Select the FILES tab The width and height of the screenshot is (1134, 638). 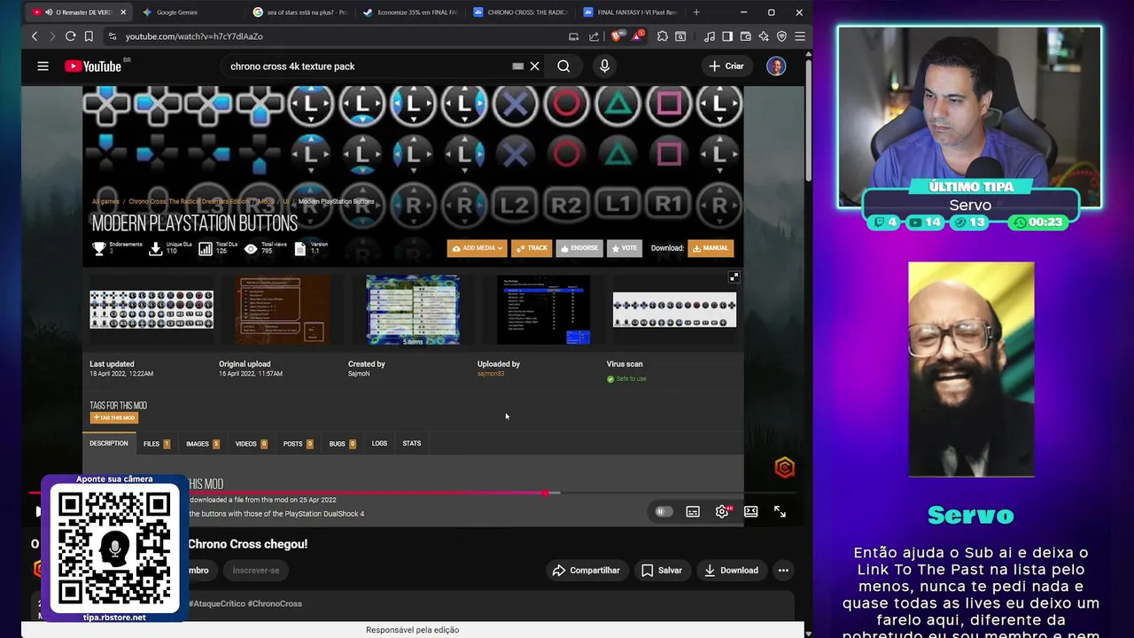click(156, 443)
